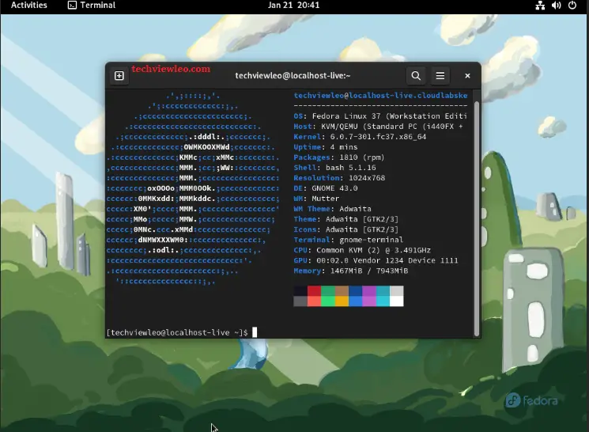Click the purple color block
The width and height of the screenshot is (589, 432).
(369, 290)
